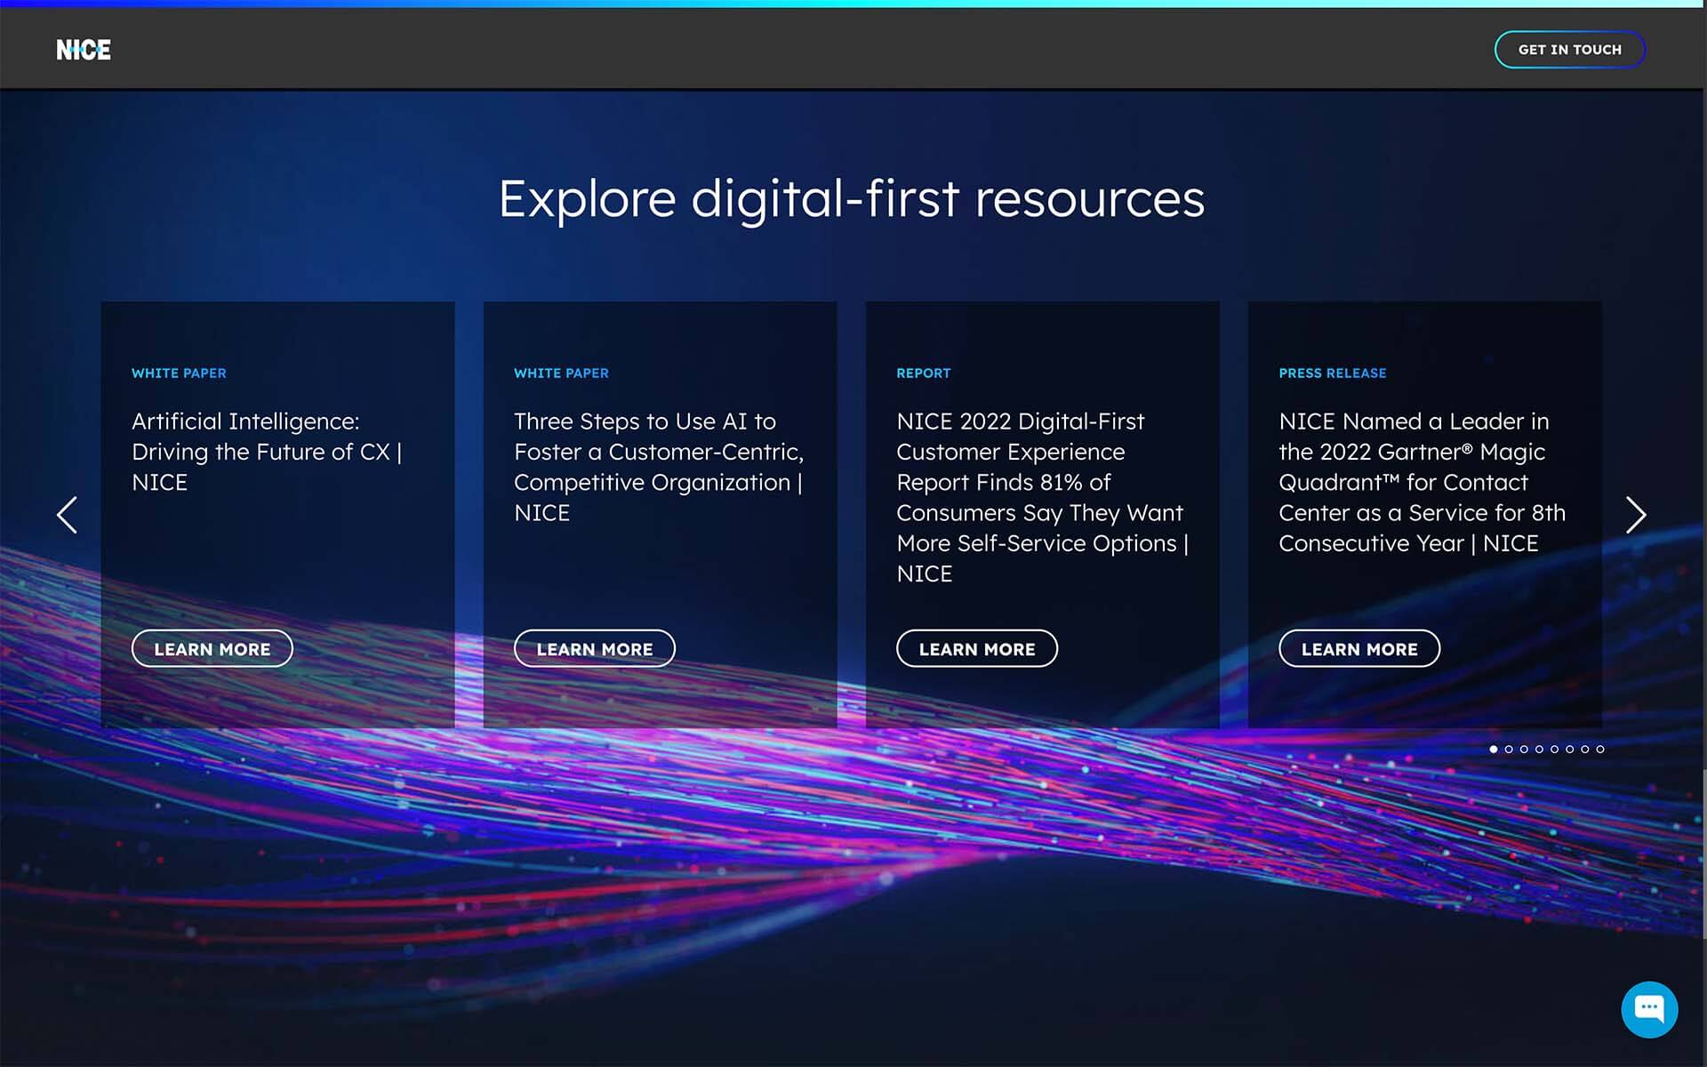Open the 'Artificial Intelligence: Driving the Future' title
The height and width of the screenshot is (1067, 1707).
[267, 452]
